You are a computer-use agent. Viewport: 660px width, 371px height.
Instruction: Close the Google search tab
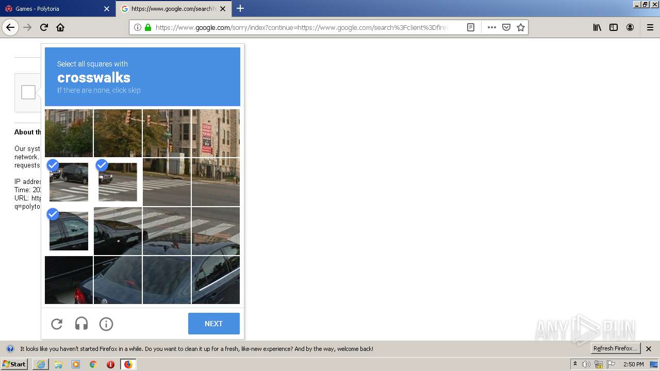(223, 9)
